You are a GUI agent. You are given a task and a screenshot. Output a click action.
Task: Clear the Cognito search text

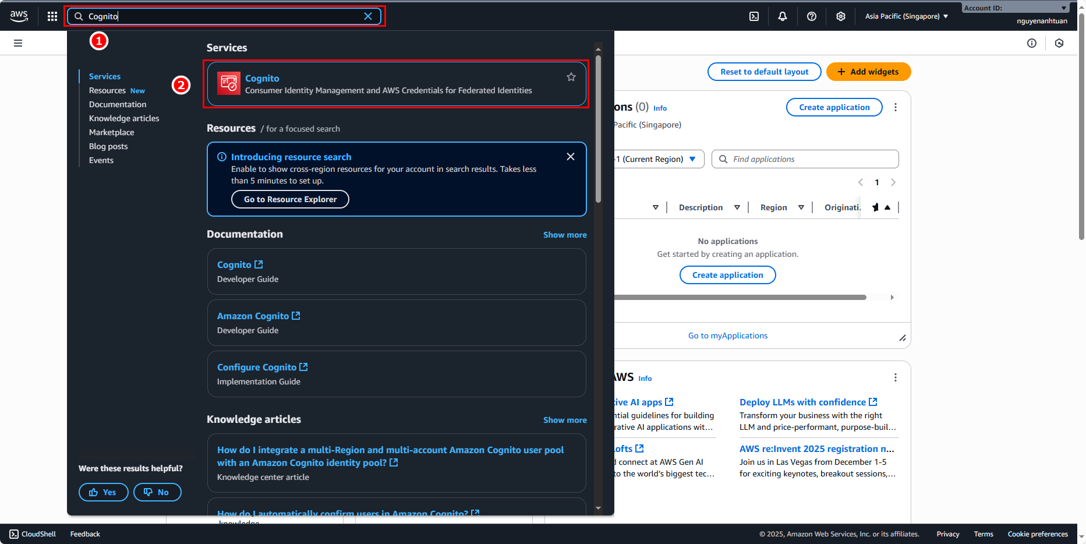pos(368,16)
